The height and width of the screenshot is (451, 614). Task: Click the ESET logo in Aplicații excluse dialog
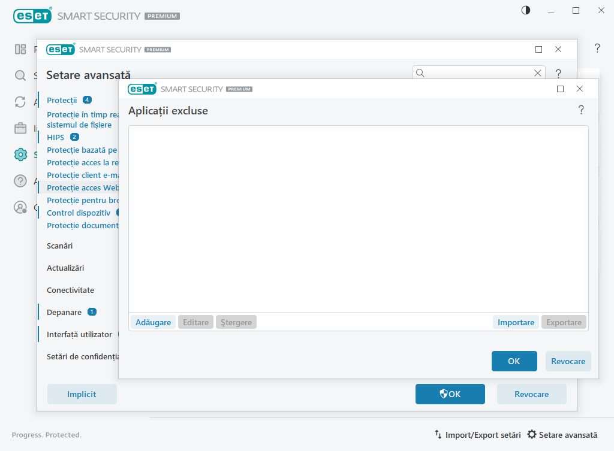(x=142, y=89)
